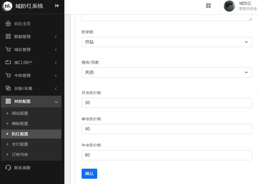The height and width of the screenshot is (184, 258).
Task: Focus the 年会员价格 input field
Action: click(x=166, y=155)
